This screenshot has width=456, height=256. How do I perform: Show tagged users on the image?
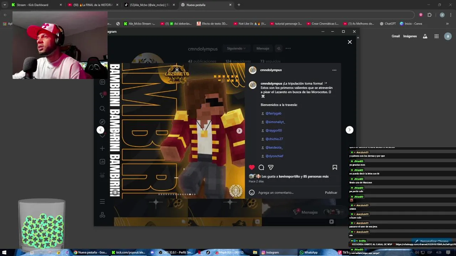tap(115, 192)
